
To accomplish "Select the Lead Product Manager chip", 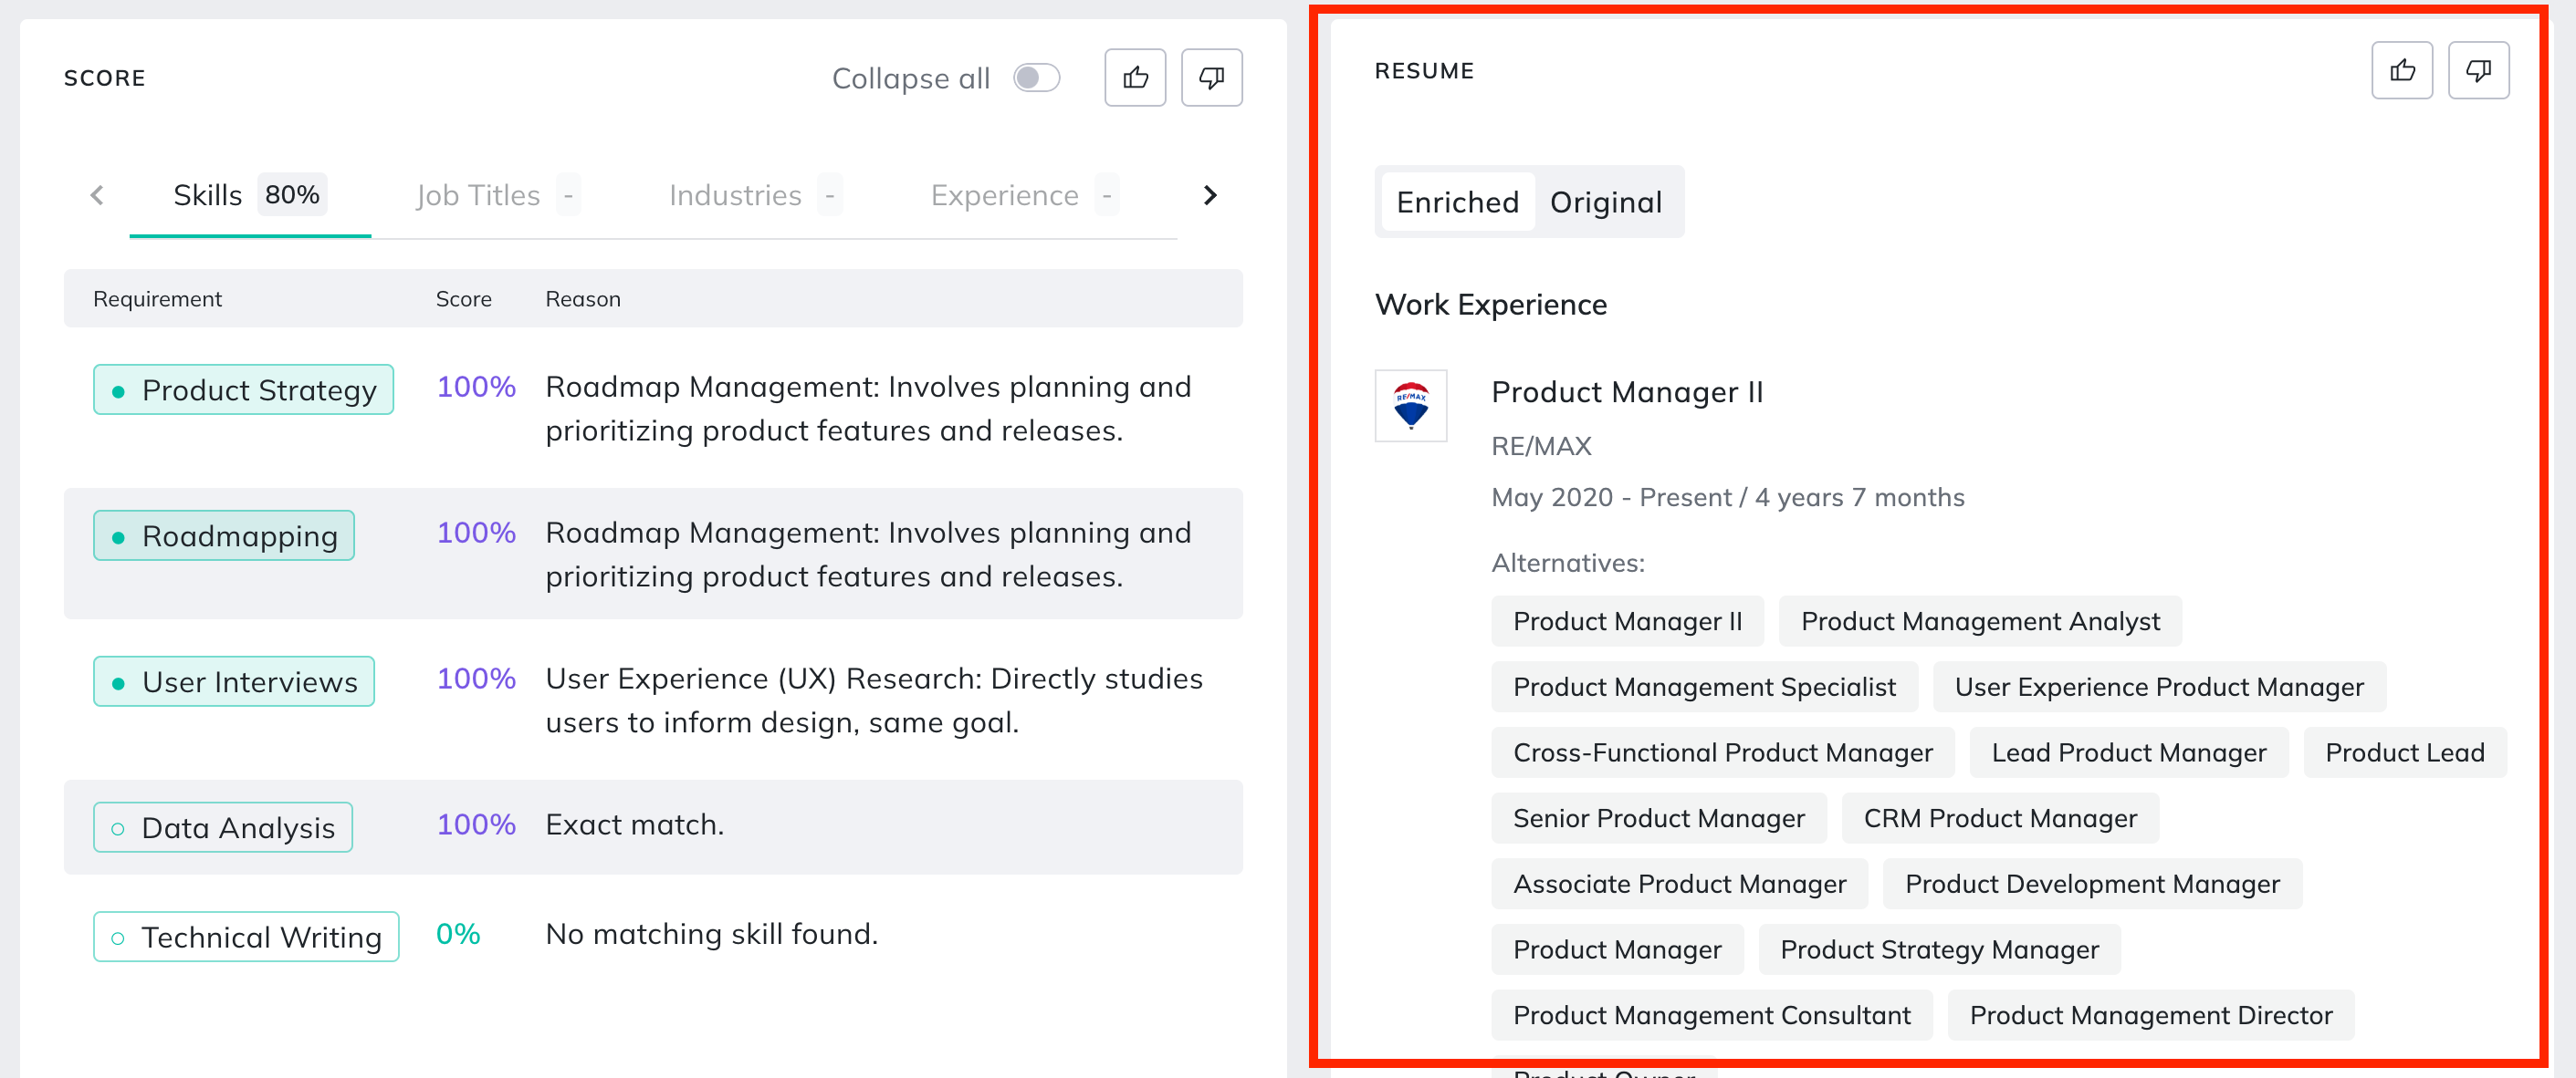I will (x=2128, y=753).
